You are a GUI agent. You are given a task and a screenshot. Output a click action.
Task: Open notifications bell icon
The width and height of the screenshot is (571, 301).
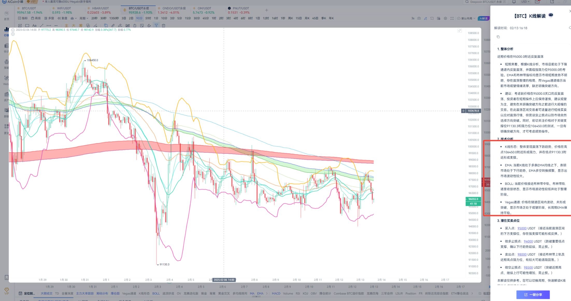[x=514, y=2]
